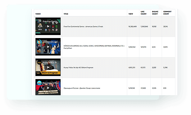Click the FFCS channel avatar on first thumbnail
Screen dimensions: 191x115
(x=39, y=21)
